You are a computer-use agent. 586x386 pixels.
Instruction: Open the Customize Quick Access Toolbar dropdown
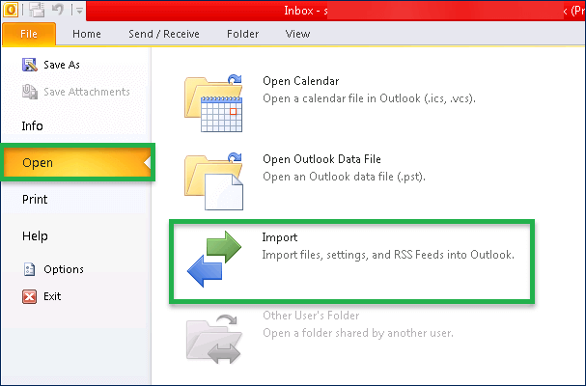pyautogui.click(x=79, y=11)
